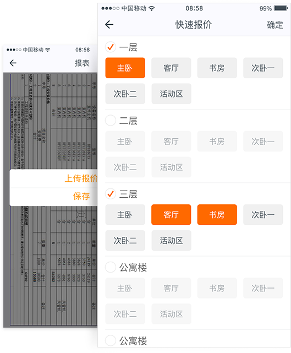
Task: Go back from the 快速报价 screen
Action: tap(109, 25)
